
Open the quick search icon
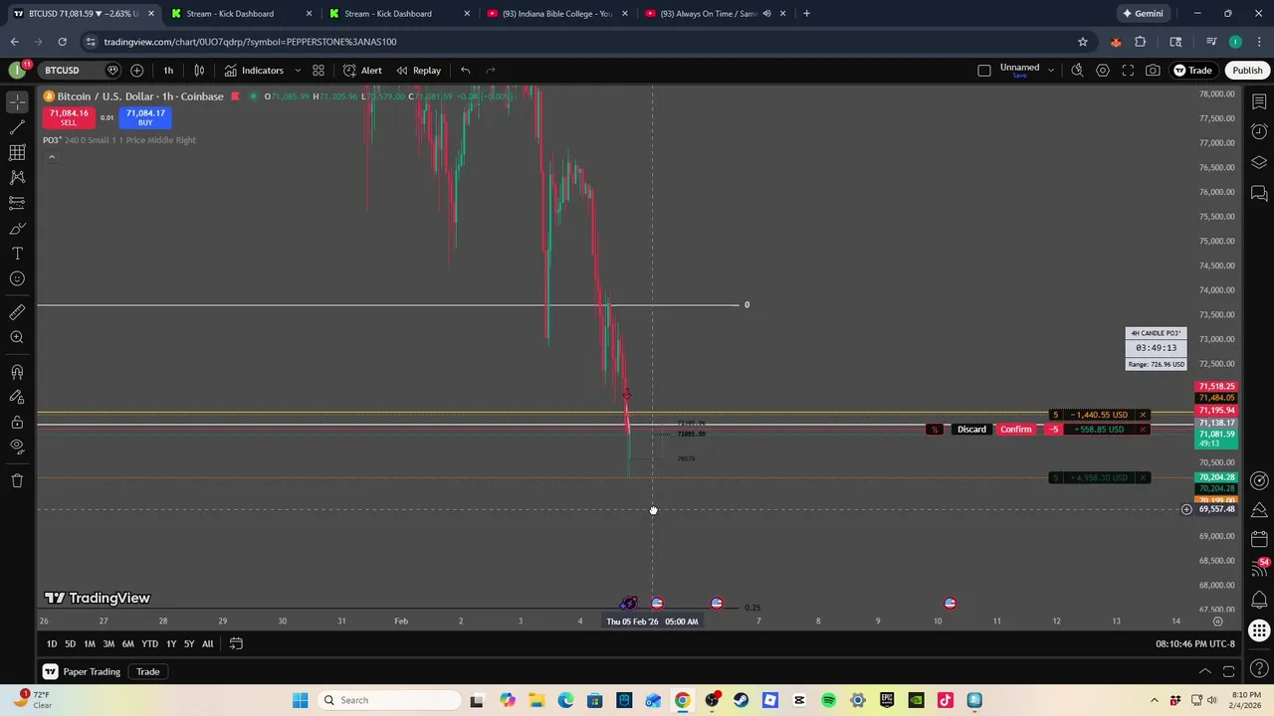[1077, 70]
